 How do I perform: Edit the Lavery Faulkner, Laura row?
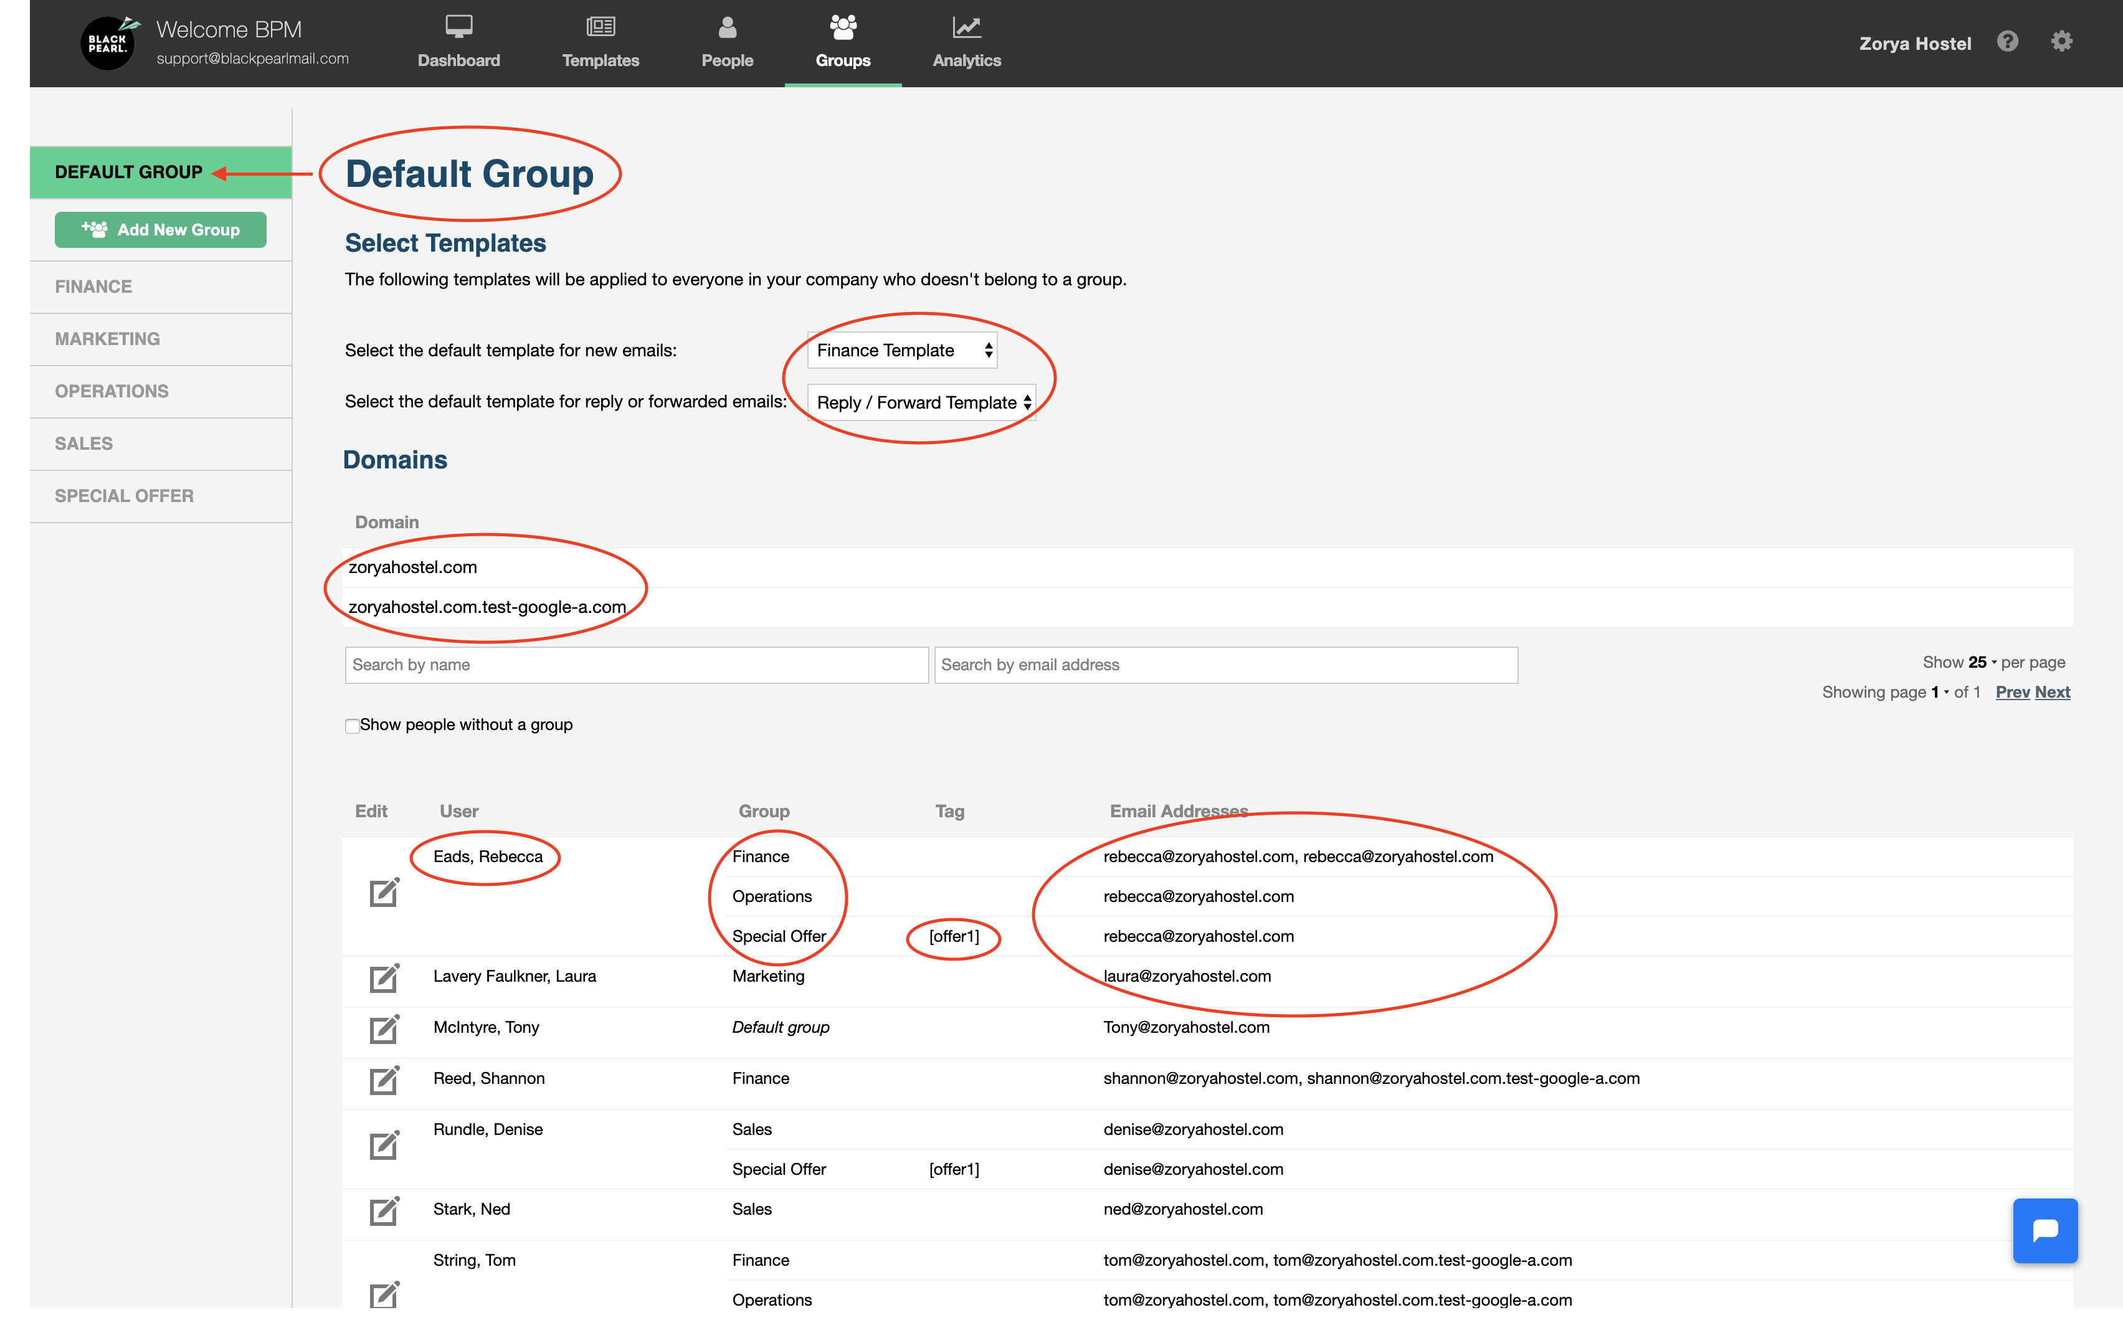click(384, 978)
